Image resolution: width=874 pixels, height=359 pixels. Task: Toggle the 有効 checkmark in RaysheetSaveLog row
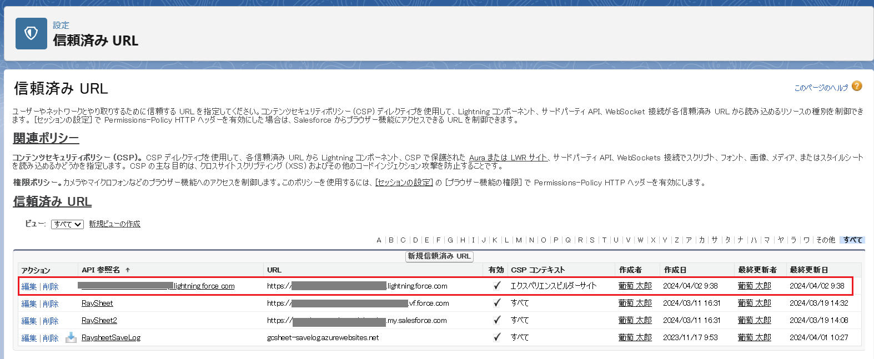point(496,337)
